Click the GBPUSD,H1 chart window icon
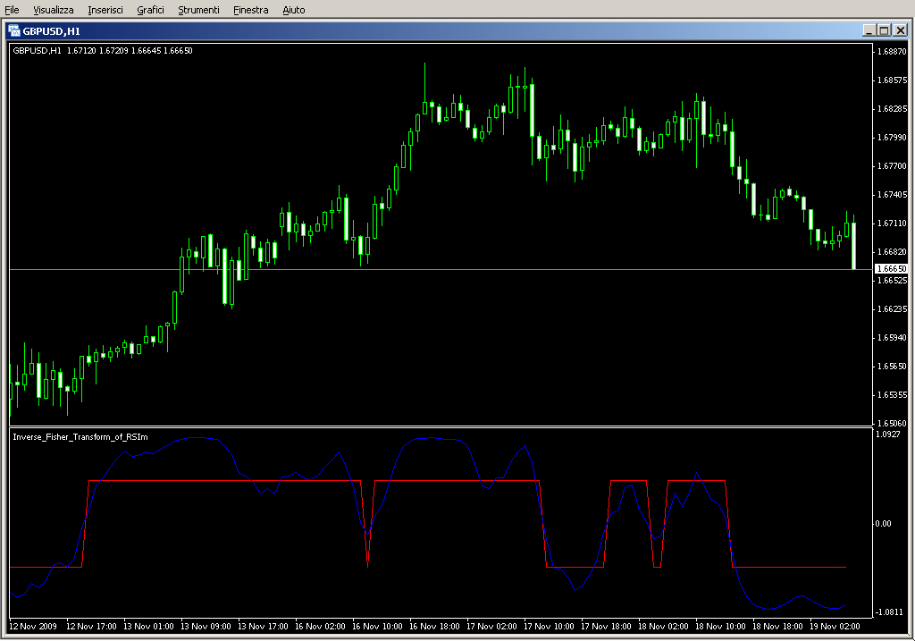Viewport: 915px width, 641px height. 14,31
